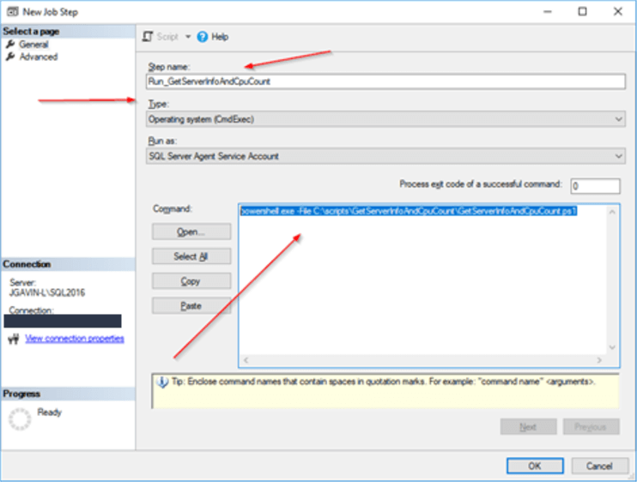Open the Advanced page
Viewport: 637px width, 482px height.
point(38,57)
